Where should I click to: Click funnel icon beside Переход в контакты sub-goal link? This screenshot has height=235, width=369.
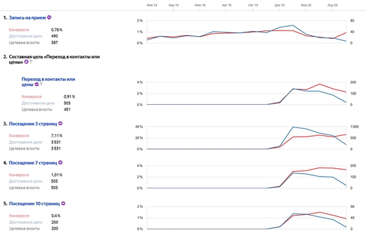[41, 84]
